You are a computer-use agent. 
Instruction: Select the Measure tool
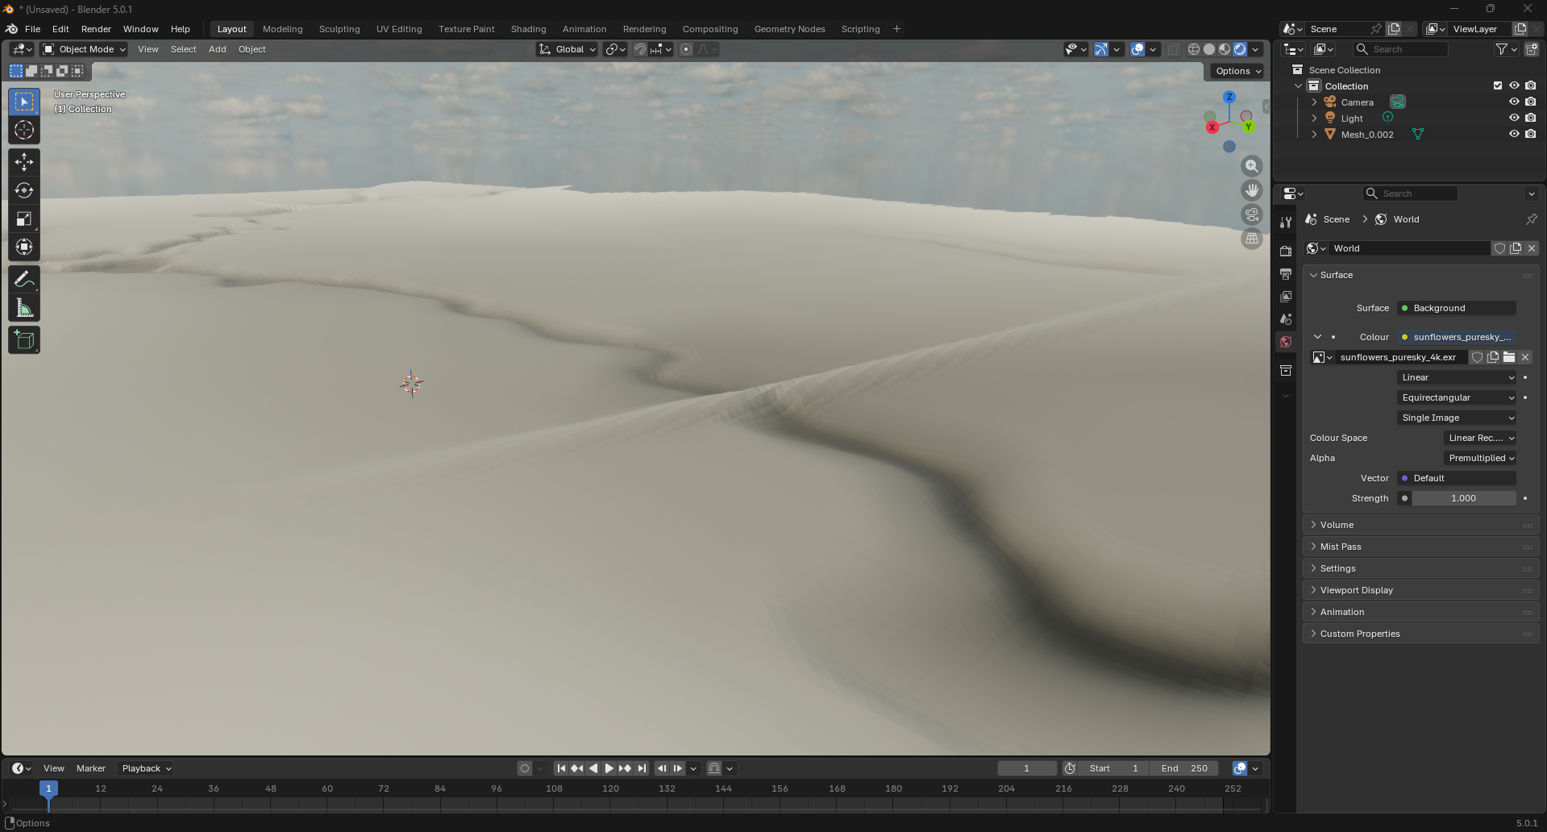tap(24, 308)
